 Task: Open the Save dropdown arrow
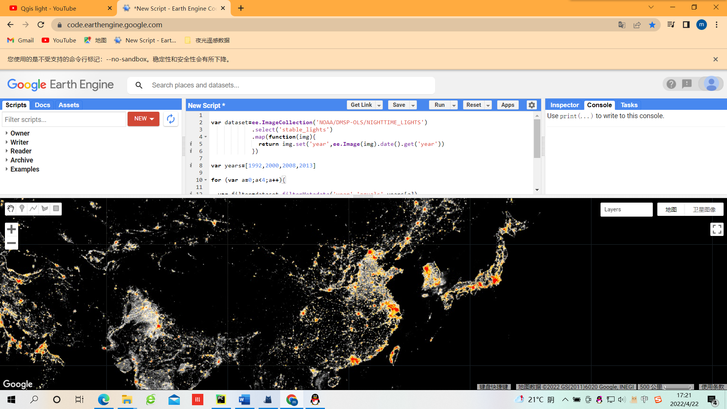(x=412, y=105)
